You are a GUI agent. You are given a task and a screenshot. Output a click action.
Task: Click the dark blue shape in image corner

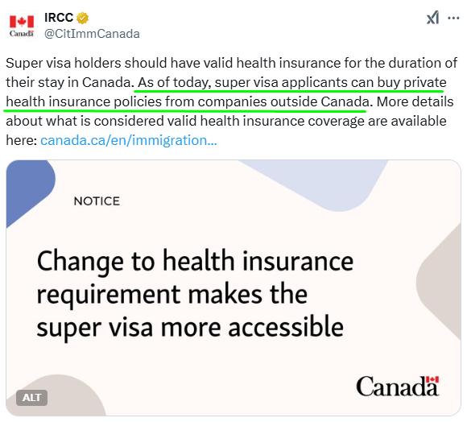point(28,188)
